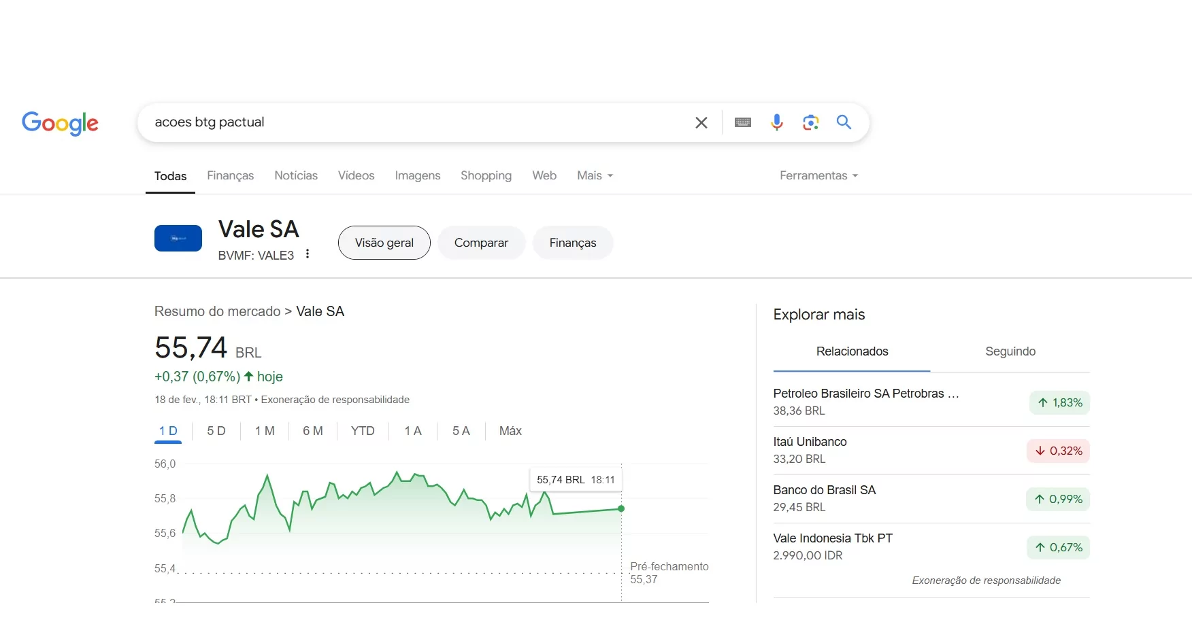
Task: Open the three-dot menu beside VALE3
Action: (x=308, y=254)
